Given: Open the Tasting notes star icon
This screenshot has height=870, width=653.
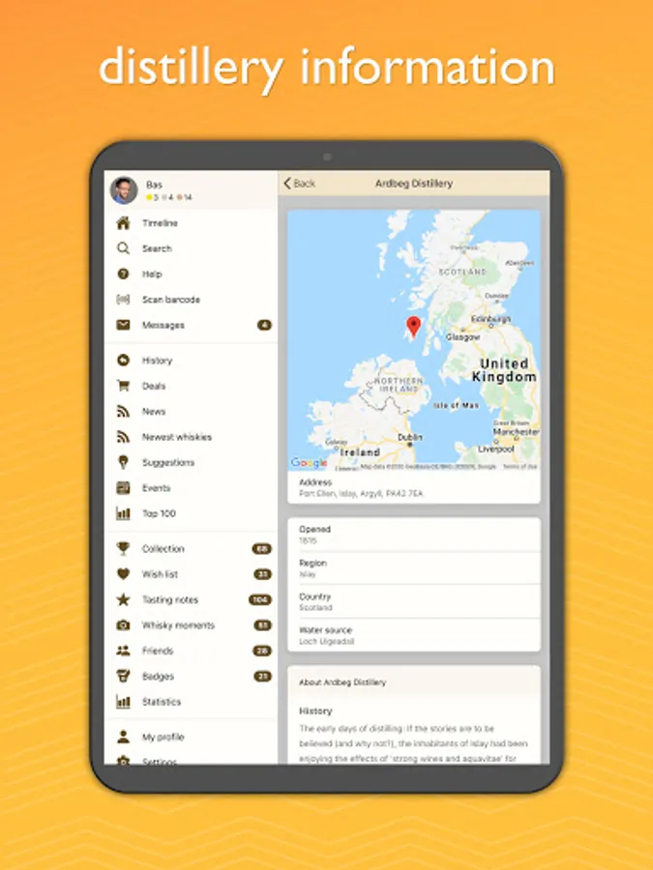Looking at the screenshot, I should pyautogui.click(x=123, y=599).
